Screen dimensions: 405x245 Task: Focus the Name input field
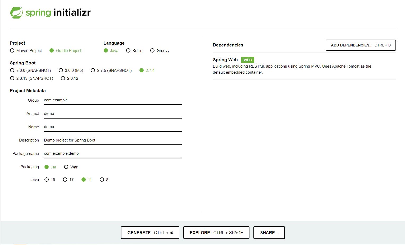[x=113, y=127]
